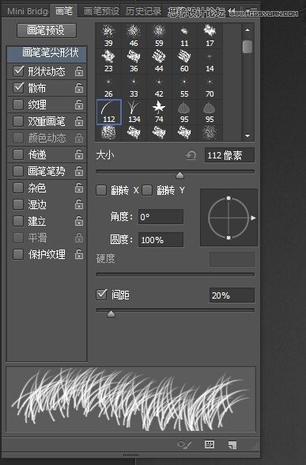Toggle the live tip brush preview icon
Viewport: 306px width, 465px height.
pos(184,444)
